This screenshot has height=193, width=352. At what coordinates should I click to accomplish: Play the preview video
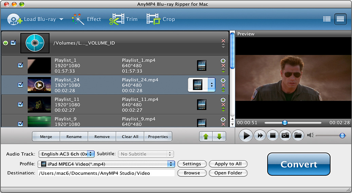coord(246,135)
